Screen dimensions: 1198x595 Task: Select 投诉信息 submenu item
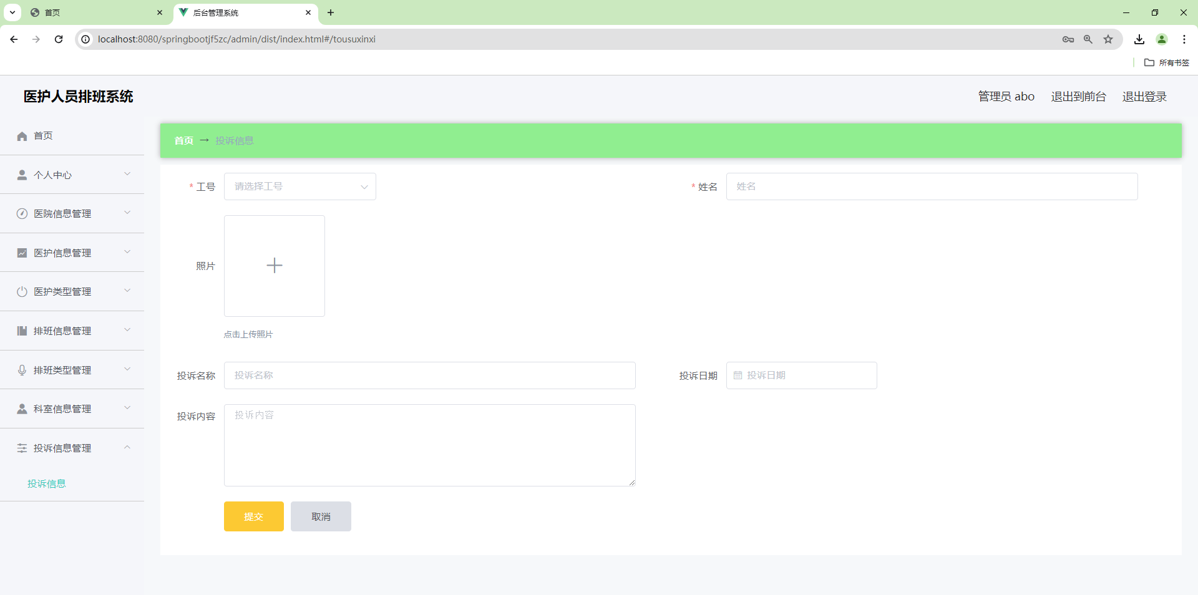tap(47, 483)
